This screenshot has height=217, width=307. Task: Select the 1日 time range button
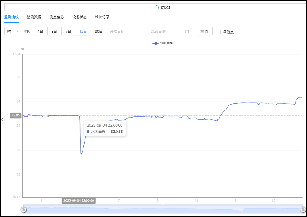coord(40,31)
